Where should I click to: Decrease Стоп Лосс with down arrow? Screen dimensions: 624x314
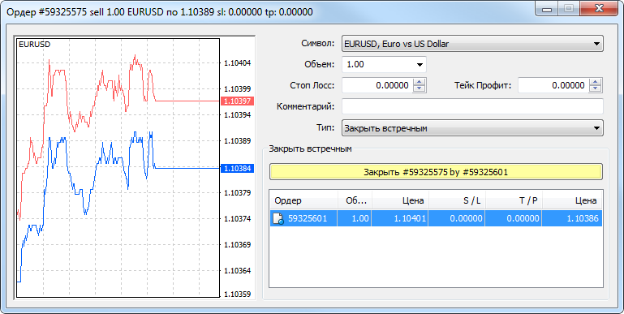[x=419, y=88]
